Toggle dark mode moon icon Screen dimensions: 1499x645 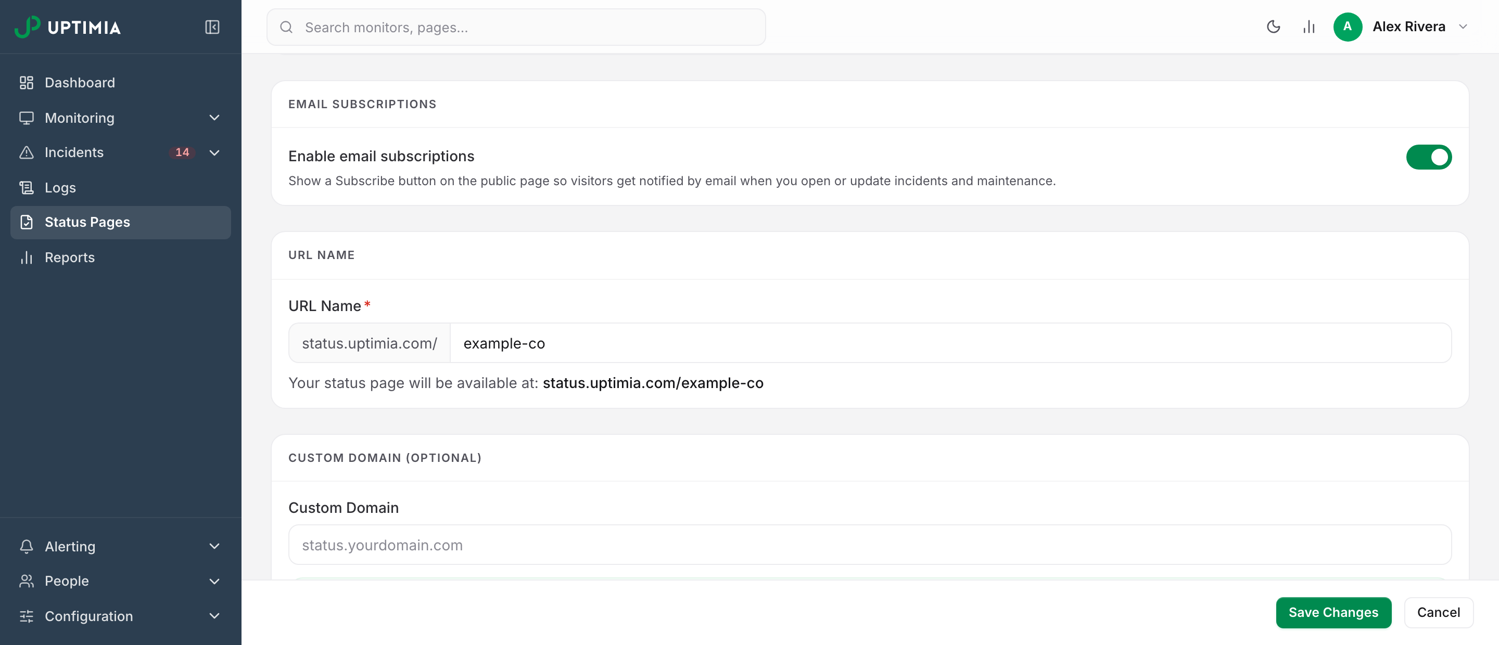1273,27
